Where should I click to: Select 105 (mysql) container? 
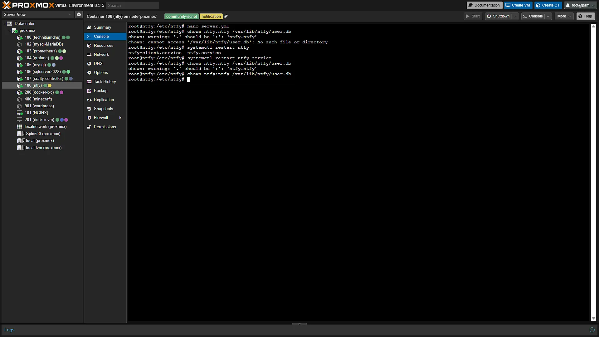42,65
